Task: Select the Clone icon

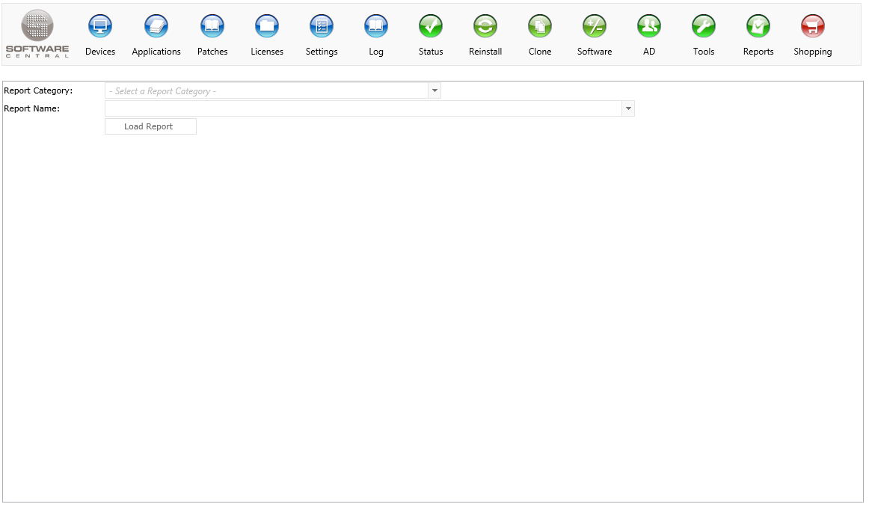Action: [540, 27]
